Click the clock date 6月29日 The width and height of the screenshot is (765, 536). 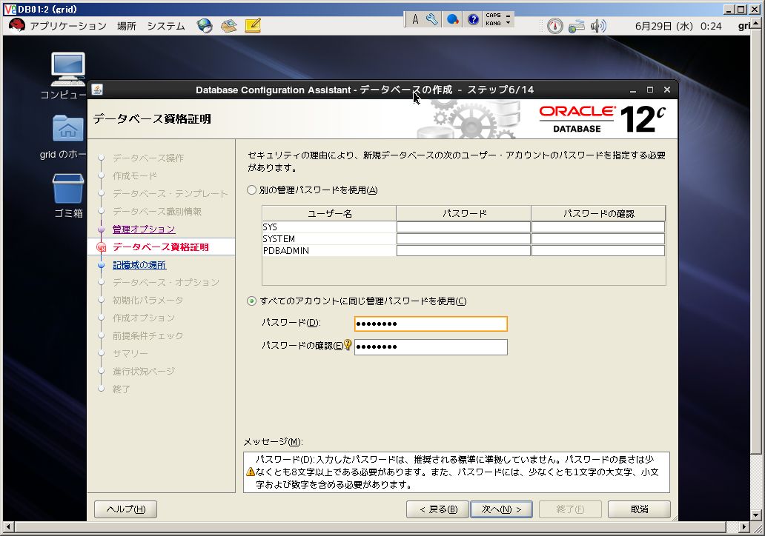tap(655, 27)
